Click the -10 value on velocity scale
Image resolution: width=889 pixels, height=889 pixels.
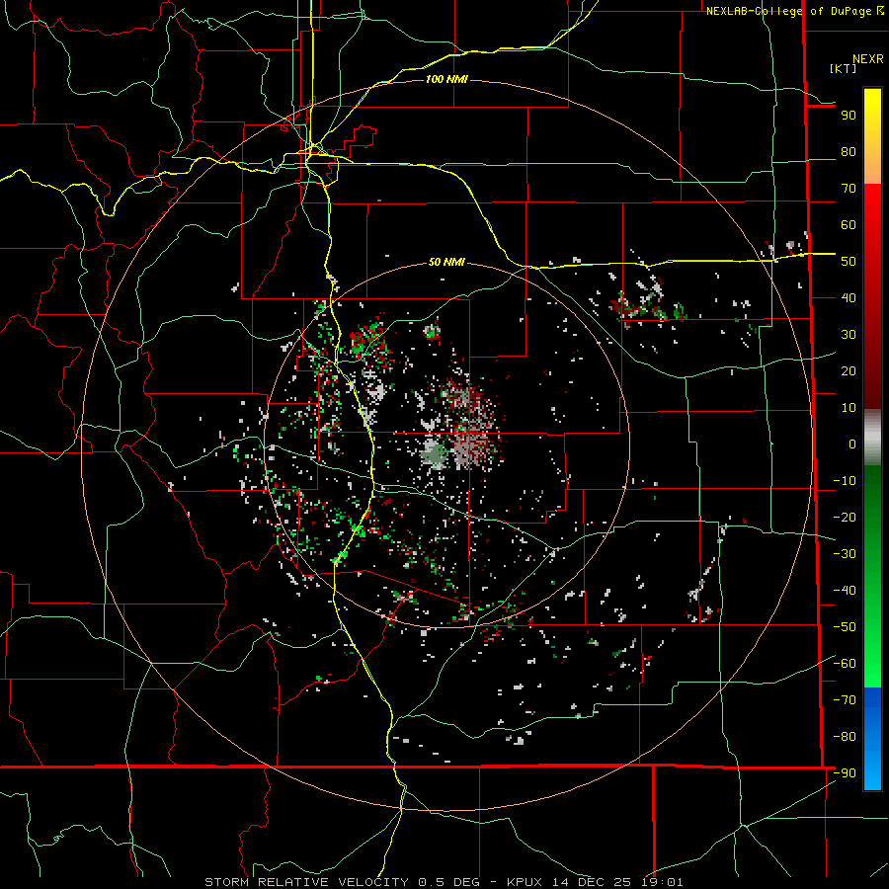click(845, 481)
